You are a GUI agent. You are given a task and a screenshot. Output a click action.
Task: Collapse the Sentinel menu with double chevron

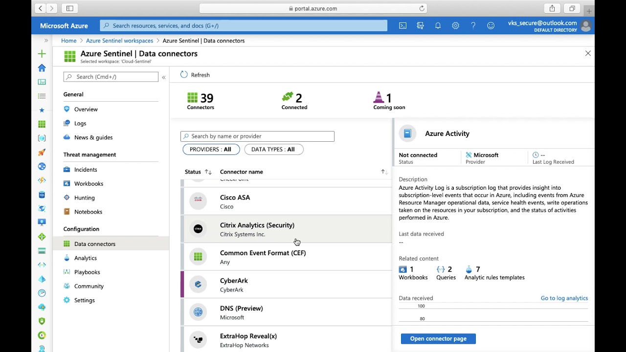164,77
